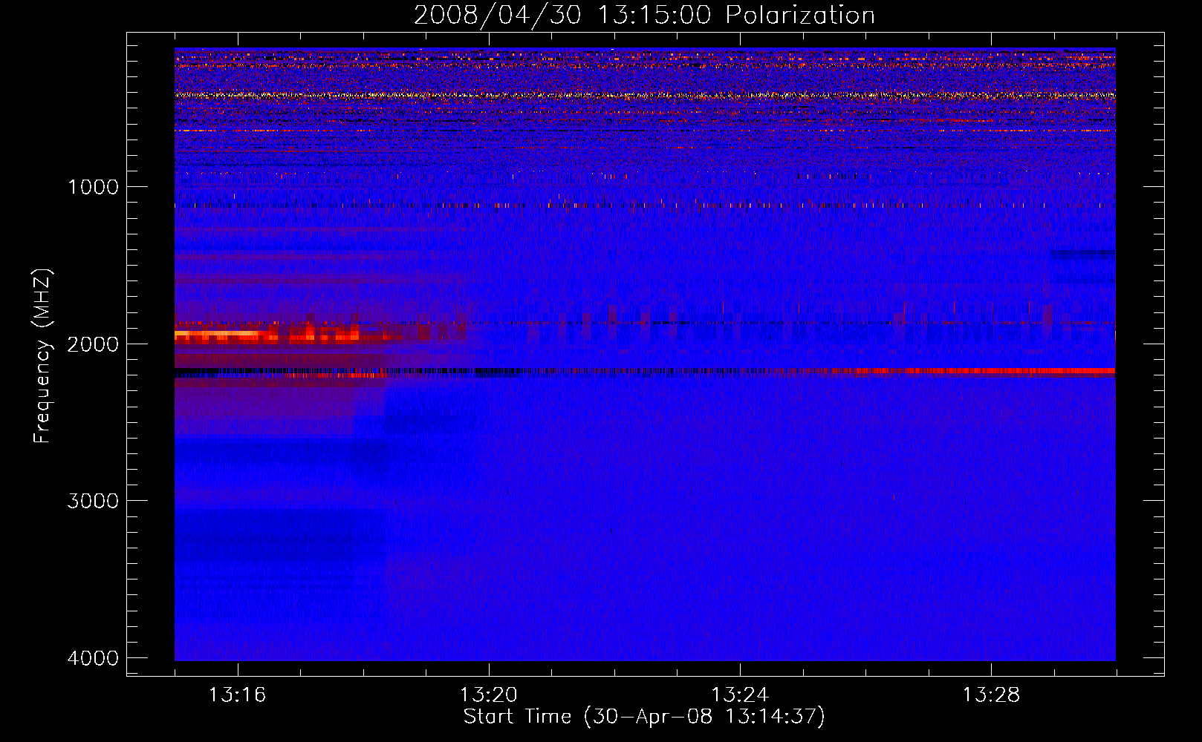The image size is (1202, 742).
Task: Click the 13:20 time tick label
Action: (489, 695)
